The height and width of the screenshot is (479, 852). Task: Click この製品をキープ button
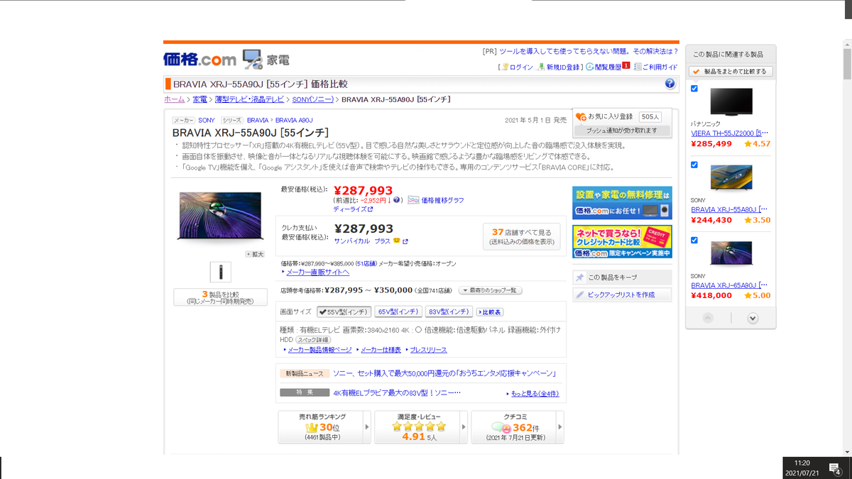[622, 277]
